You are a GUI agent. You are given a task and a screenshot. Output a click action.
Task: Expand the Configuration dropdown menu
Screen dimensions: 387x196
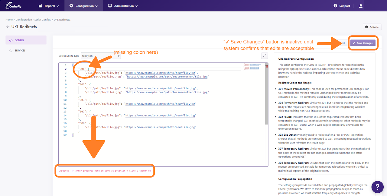coord(83,6)
